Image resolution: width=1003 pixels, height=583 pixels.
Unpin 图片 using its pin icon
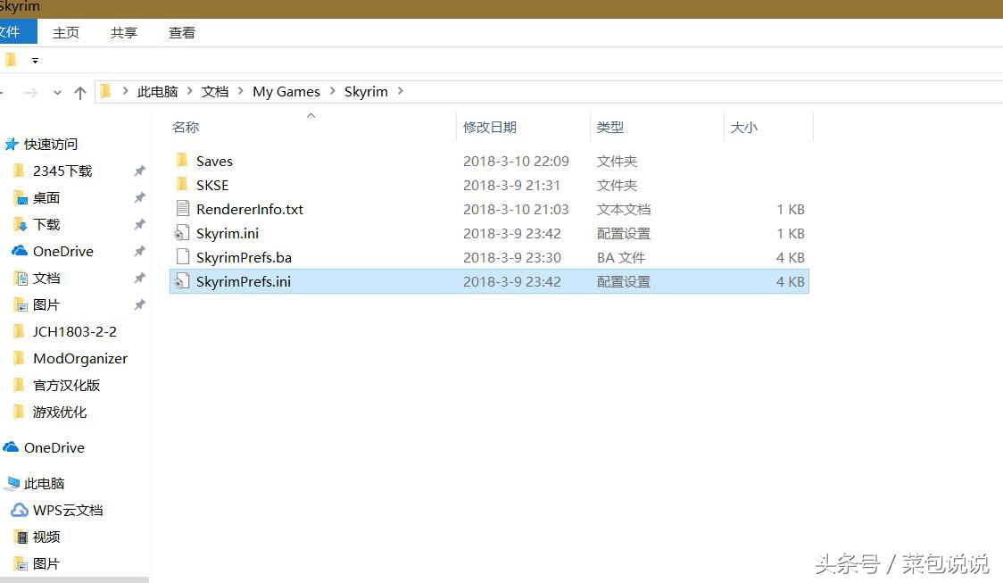(139, 304)
